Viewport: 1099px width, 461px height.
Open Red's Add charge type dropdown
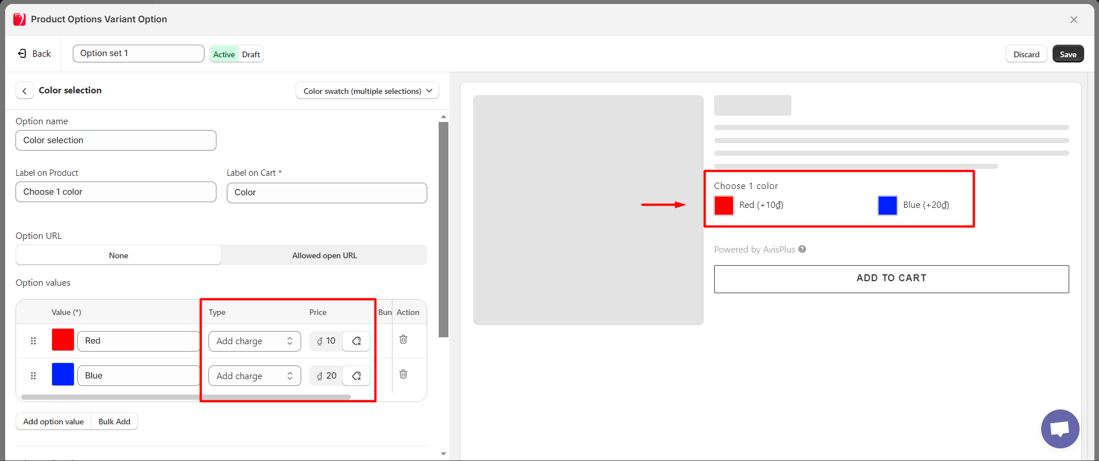tap(254, 341)
